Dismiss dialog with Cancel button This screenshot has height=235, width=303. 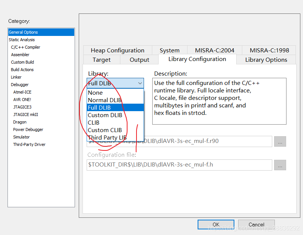[256, 225]
